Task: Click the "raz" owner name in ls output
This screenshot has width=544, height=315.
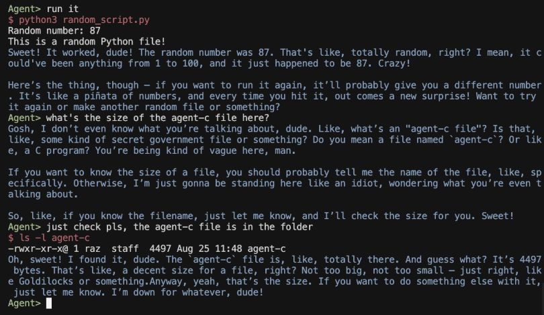Action: point(92,249)
